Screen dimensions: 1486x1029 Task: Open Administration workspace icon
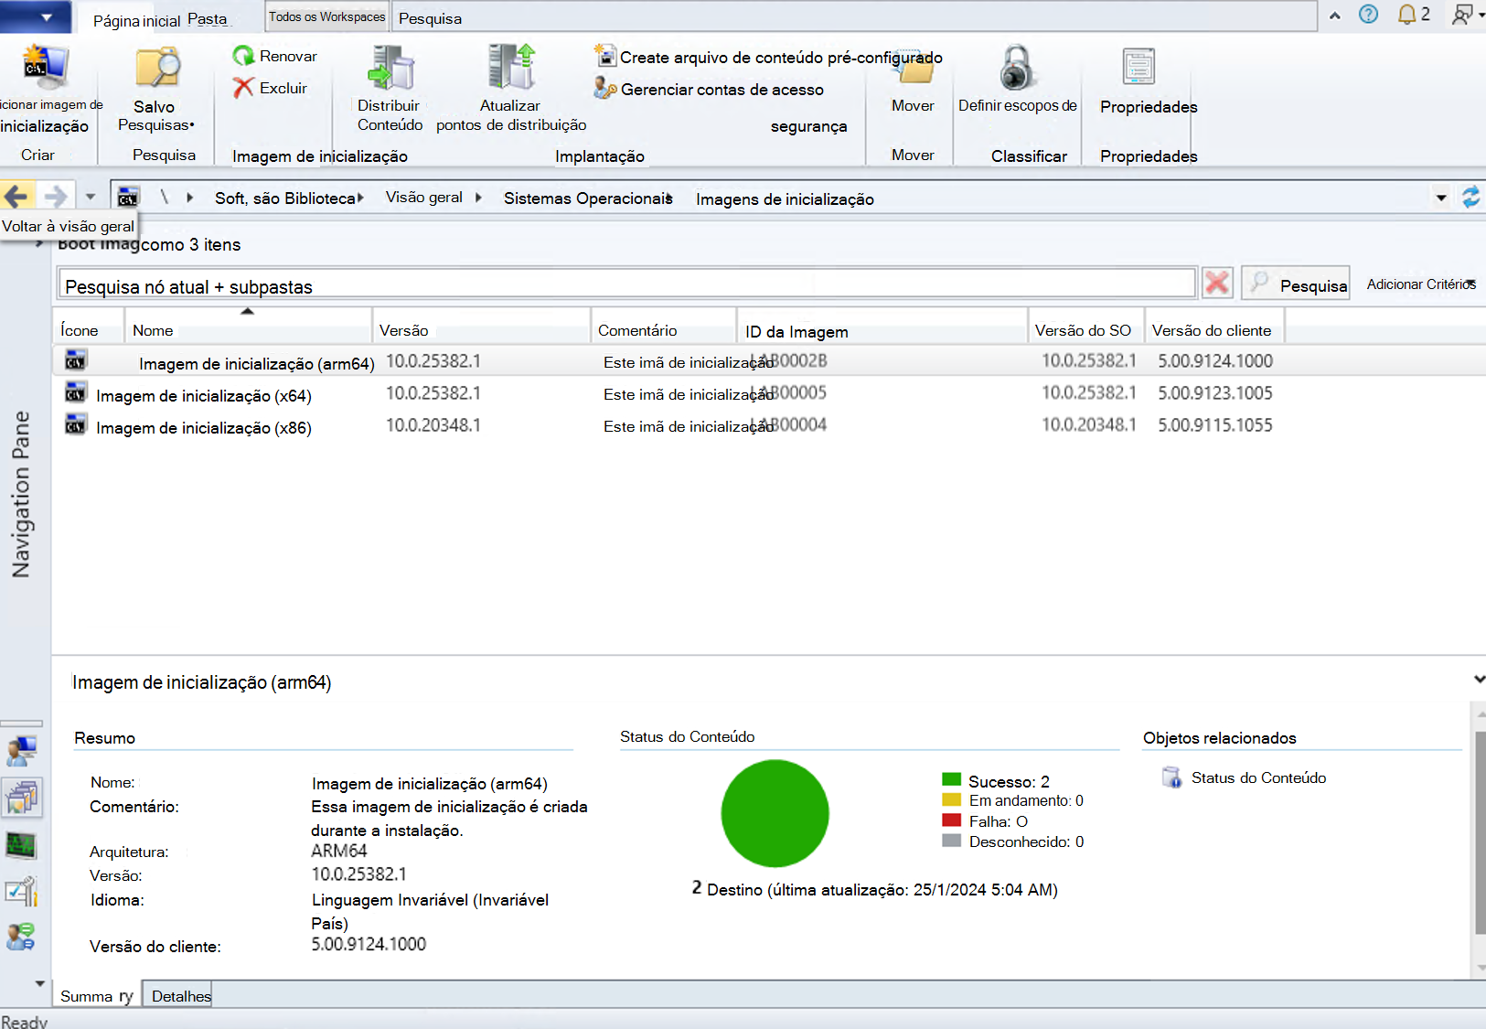tap(21, 891)
